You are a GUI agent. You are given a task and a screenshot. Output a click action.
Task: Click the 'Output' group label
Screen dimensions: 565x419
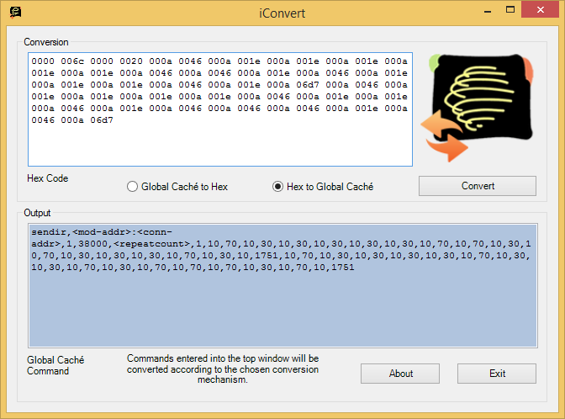(x=37, y=213)
